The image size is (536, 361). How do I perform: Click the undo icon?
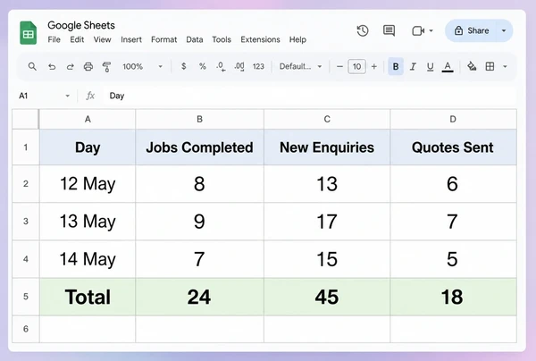[x=52, y=67]
